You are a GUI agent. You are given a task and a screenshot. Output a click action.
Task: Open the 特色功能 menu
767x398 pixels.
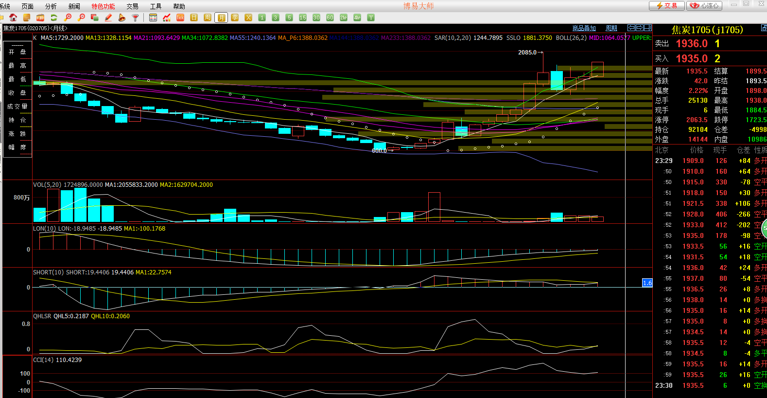click(x=103, y=6)
